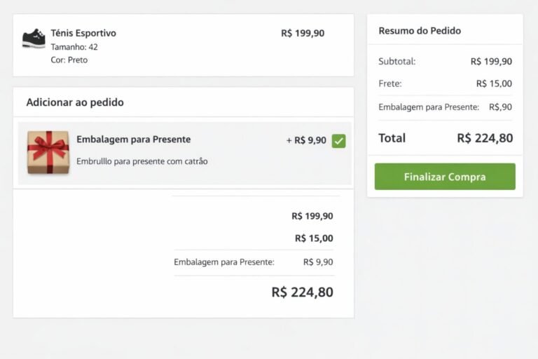This screenshot has height=359, width=538.
Task: Click the + R$ 9,90 add-on price
Action: tap(306, 140)
